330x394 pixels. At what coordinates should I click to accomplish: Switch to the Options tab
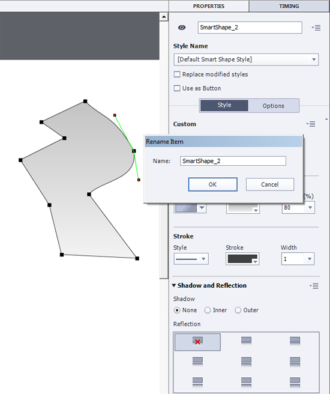point(273,106)
